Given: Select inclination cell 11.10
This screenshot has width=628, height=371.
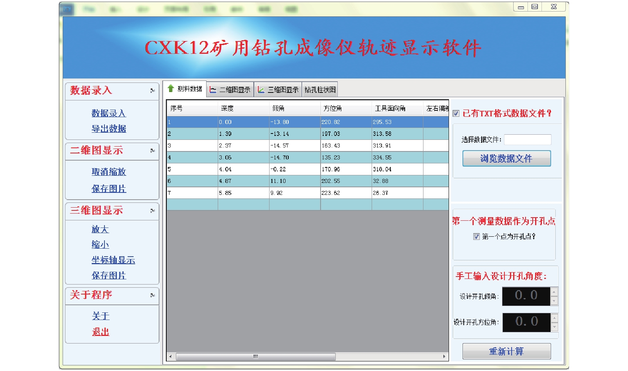Looking at the screenshot, I should tap(295, 181).
